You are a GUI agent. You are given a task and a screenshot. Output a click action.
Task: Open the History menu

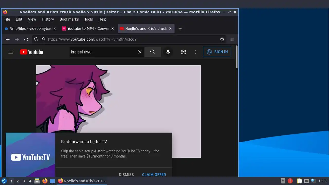tap(48, 19)
